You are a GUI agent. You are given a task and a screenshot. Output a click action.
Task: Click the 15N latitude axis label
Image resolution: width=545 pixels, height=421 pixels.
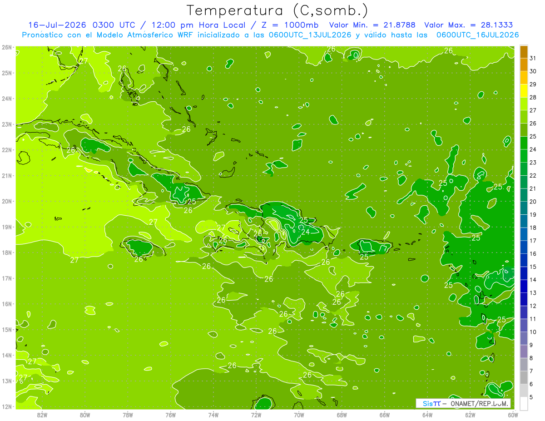tap(6, 329)
